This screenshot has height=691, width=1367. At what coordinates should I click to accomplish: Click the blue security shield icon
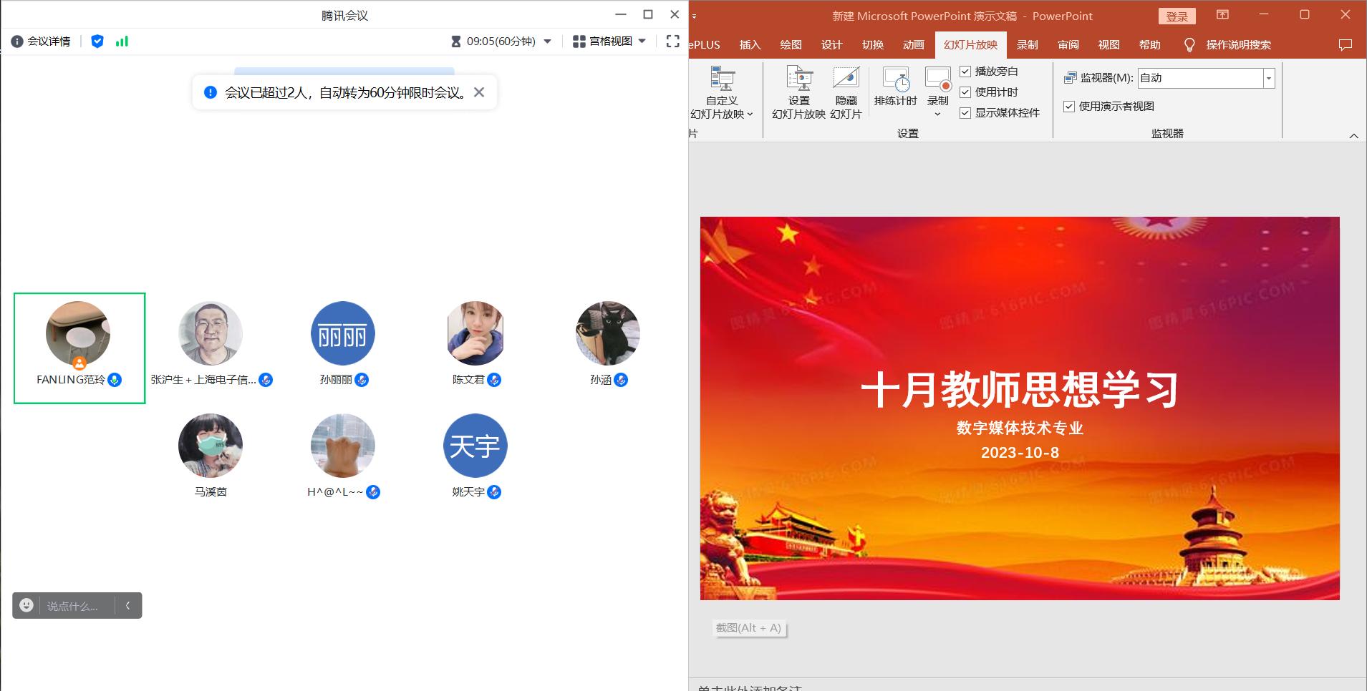pos(97,41)
